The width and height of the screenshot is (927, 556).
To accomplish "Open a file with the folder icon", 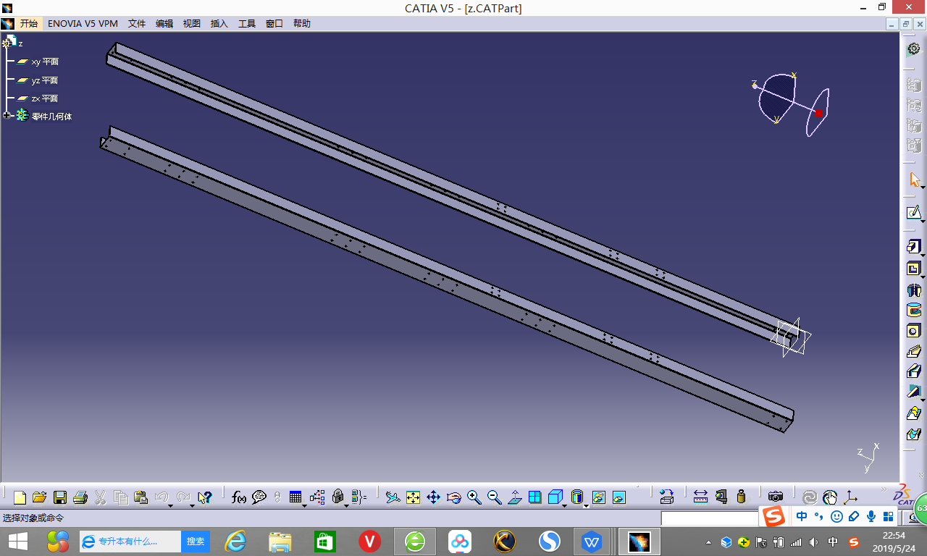I will pos(40,497).
